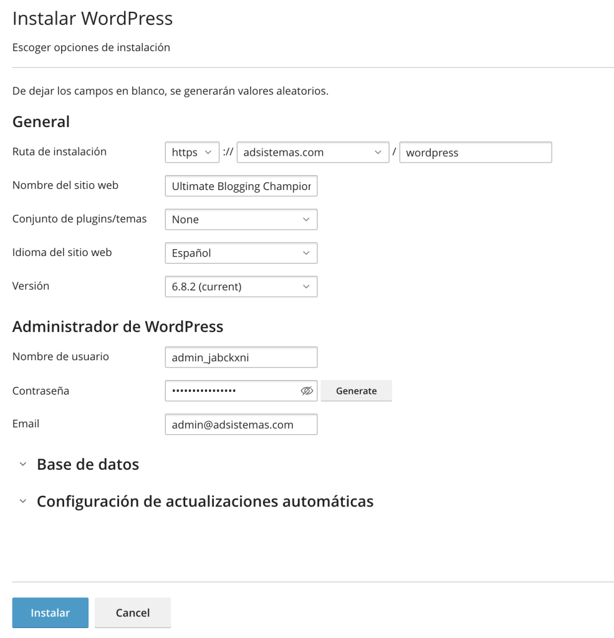
Task: Expand Configuración de actualizaciones automáticas section
Action: (205, 502)
